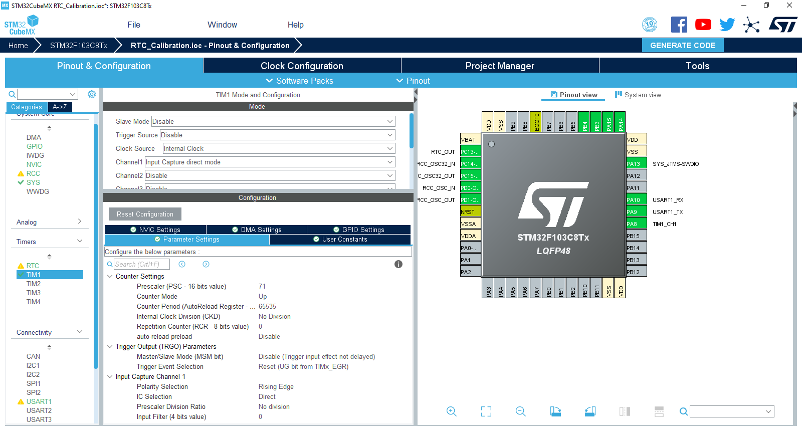Go to the Home breadcrumb
Screen dimensions: 802x431
[18, 45]
